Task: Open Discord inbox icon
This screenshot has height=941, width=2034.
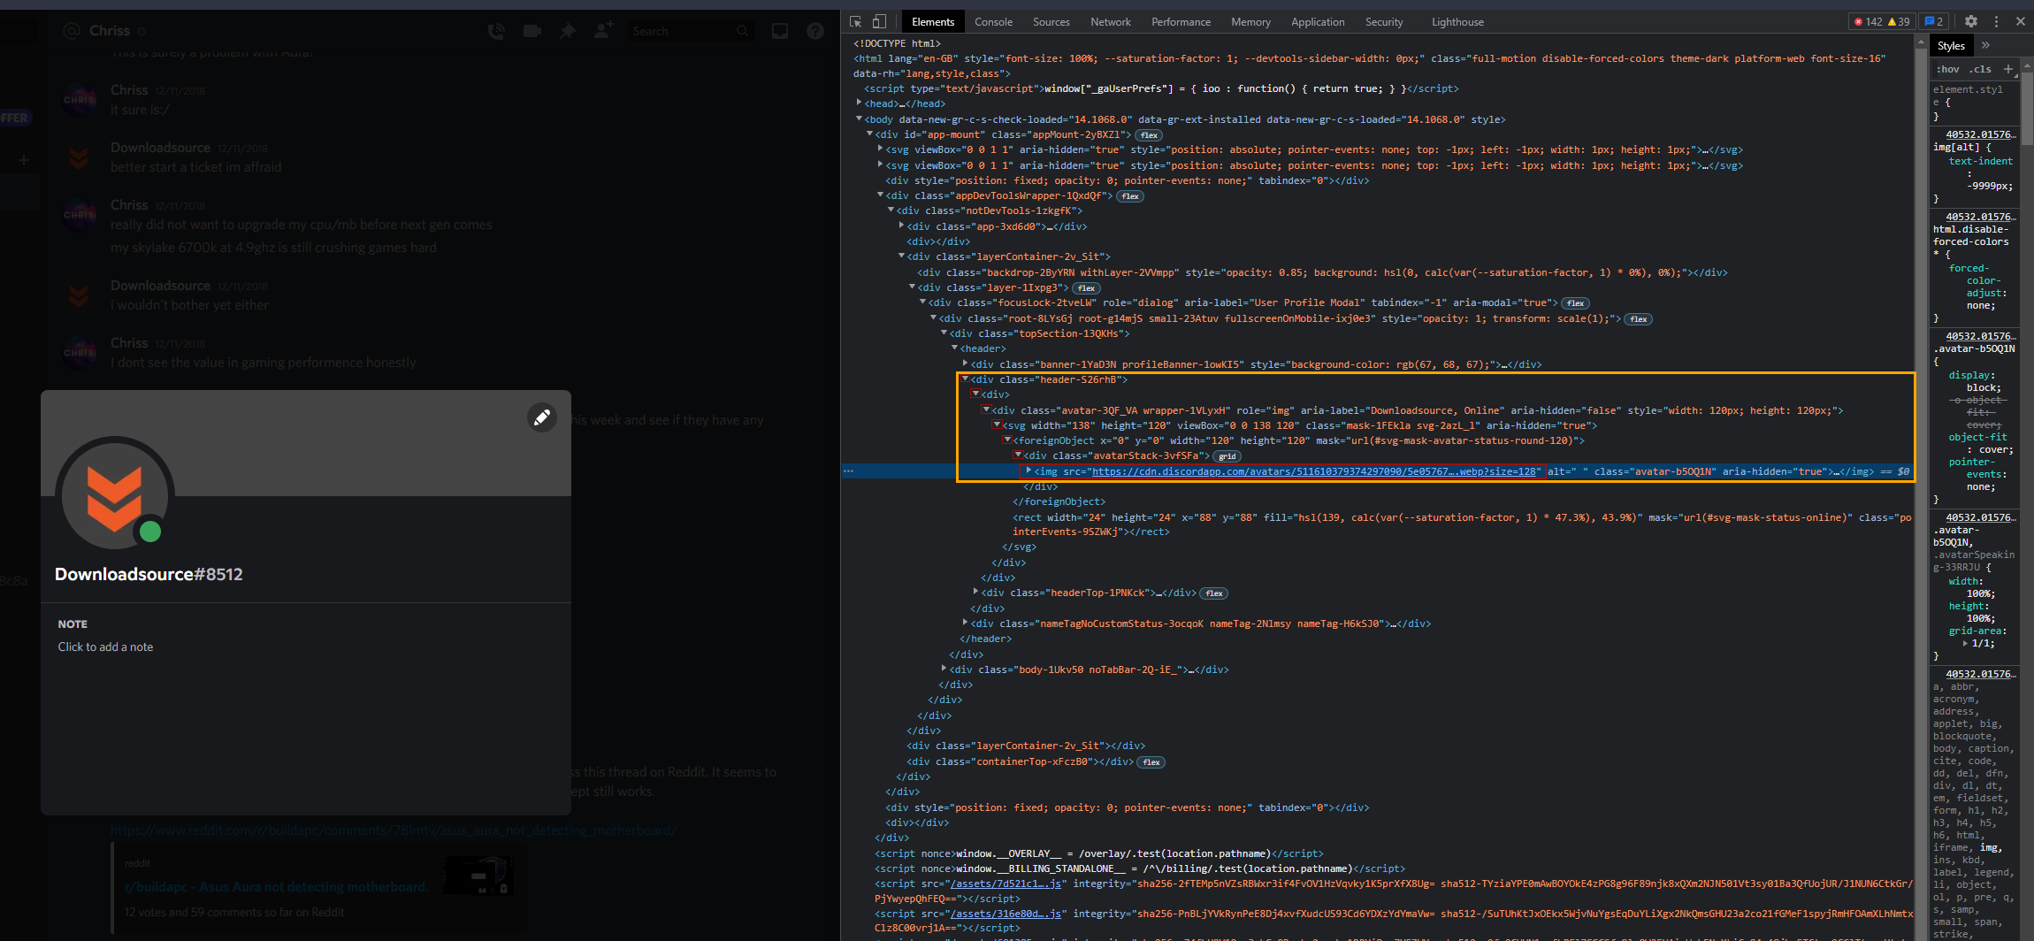Action: 780,31
